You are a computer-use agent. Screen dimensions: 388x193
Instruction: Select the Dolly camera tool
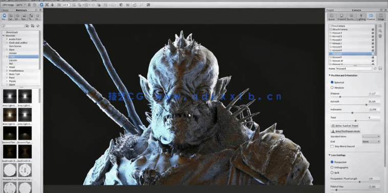pyautogui.click(x=52, y=5)
